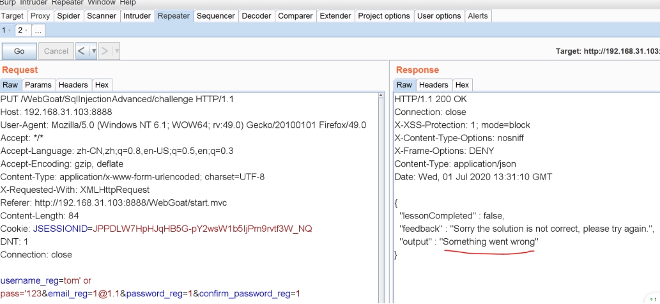Expand the forward history dropdown arrow

pos(116,51)
